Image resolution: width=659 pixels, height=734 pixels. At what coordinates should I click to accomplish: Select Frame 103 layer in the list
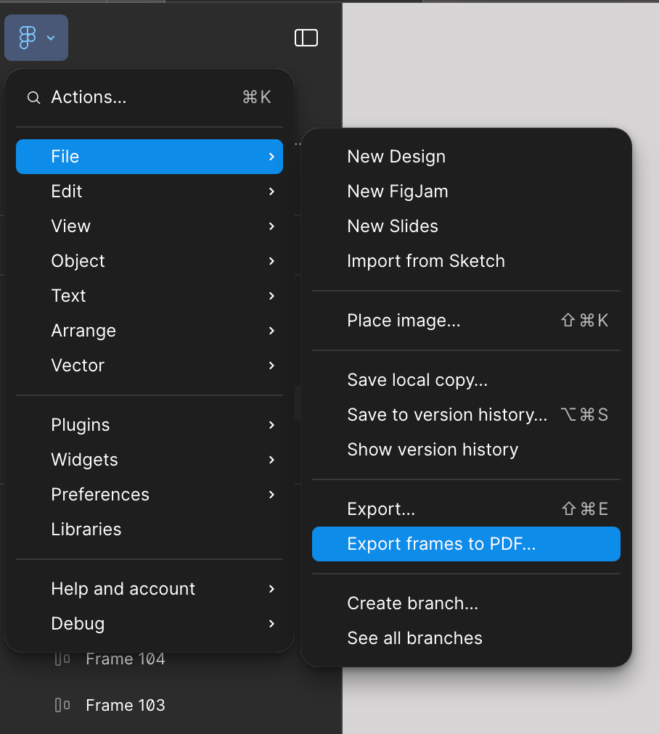click(x=125, y=705)
